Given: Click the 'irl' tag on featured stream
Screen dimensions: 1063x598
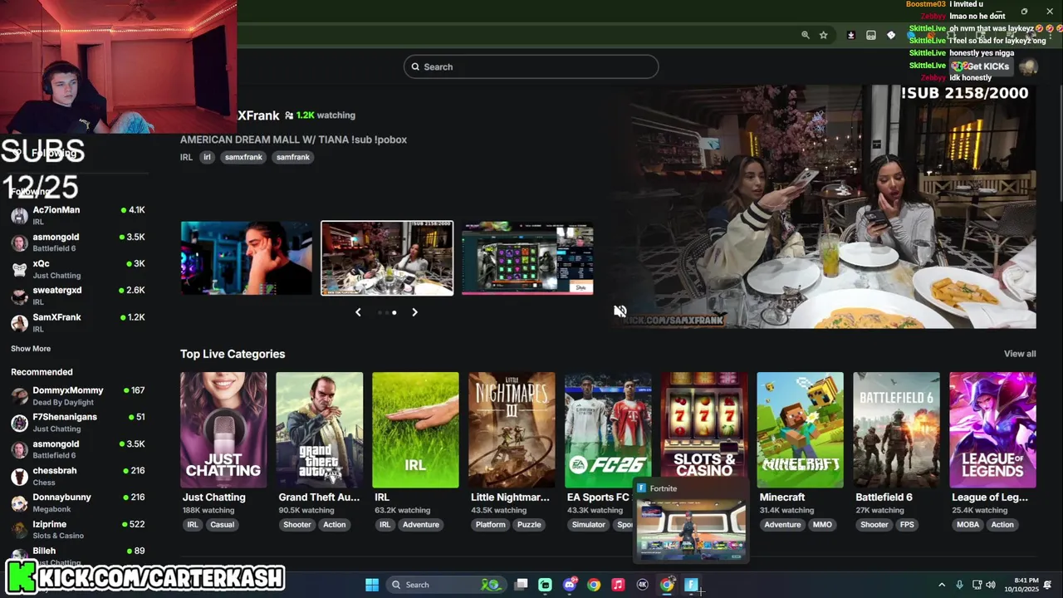Looking at the screenshot, I should tap(207, 157).
